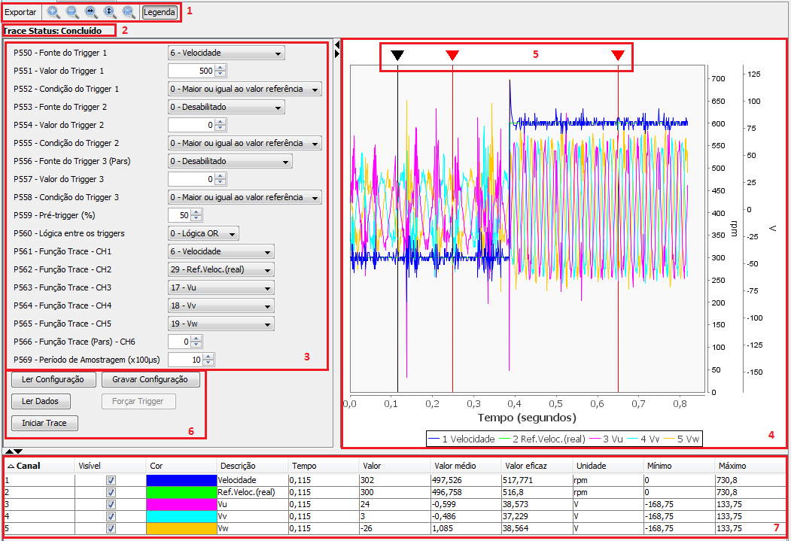Click the second red cursor marker
Image resolution: width=791 pixels, height=541 pixels.
tap(618, 55)
